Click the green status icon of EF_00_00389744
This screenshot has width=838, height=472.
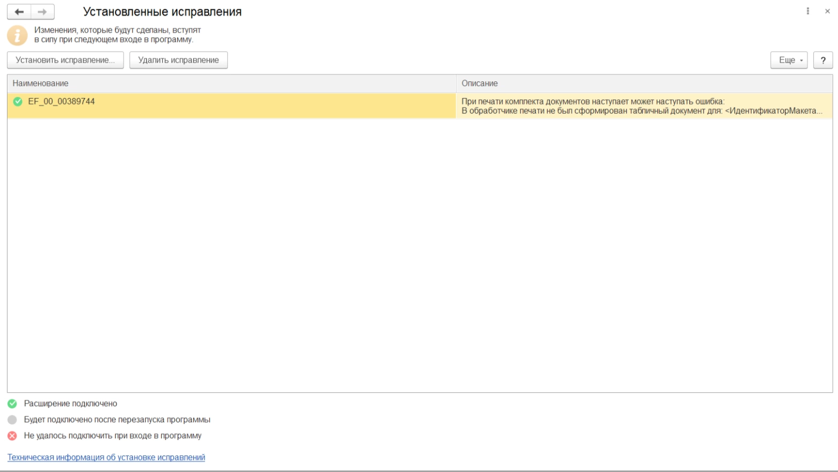pos(18,102)
